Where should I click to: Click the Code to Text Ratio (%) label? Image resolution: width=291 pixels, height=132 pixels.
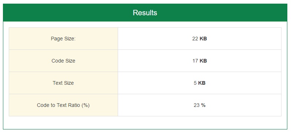coord(63,105)
